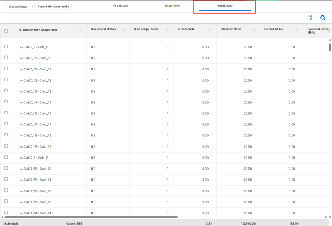Check the CALC_18 - Calc_18 row checkbox
332x226 pixels.
click(x=6, y=135)
